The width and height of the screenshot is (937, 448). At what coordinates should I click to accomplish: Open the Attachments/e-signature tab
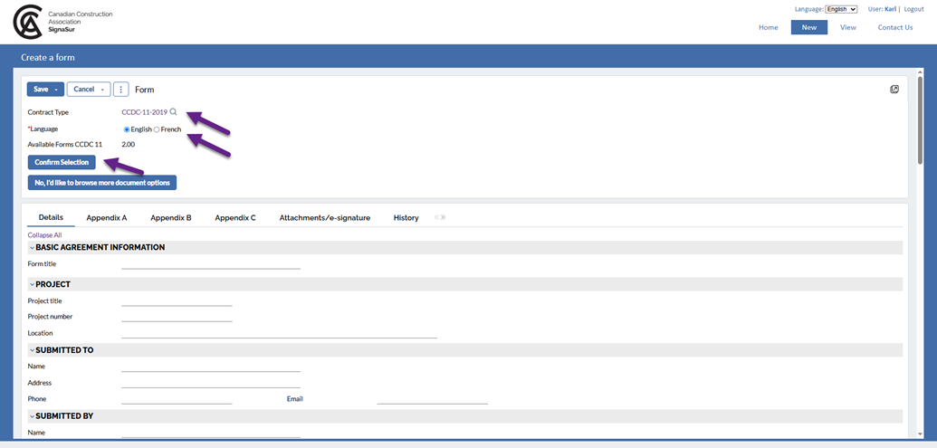[x=324, y=218]
